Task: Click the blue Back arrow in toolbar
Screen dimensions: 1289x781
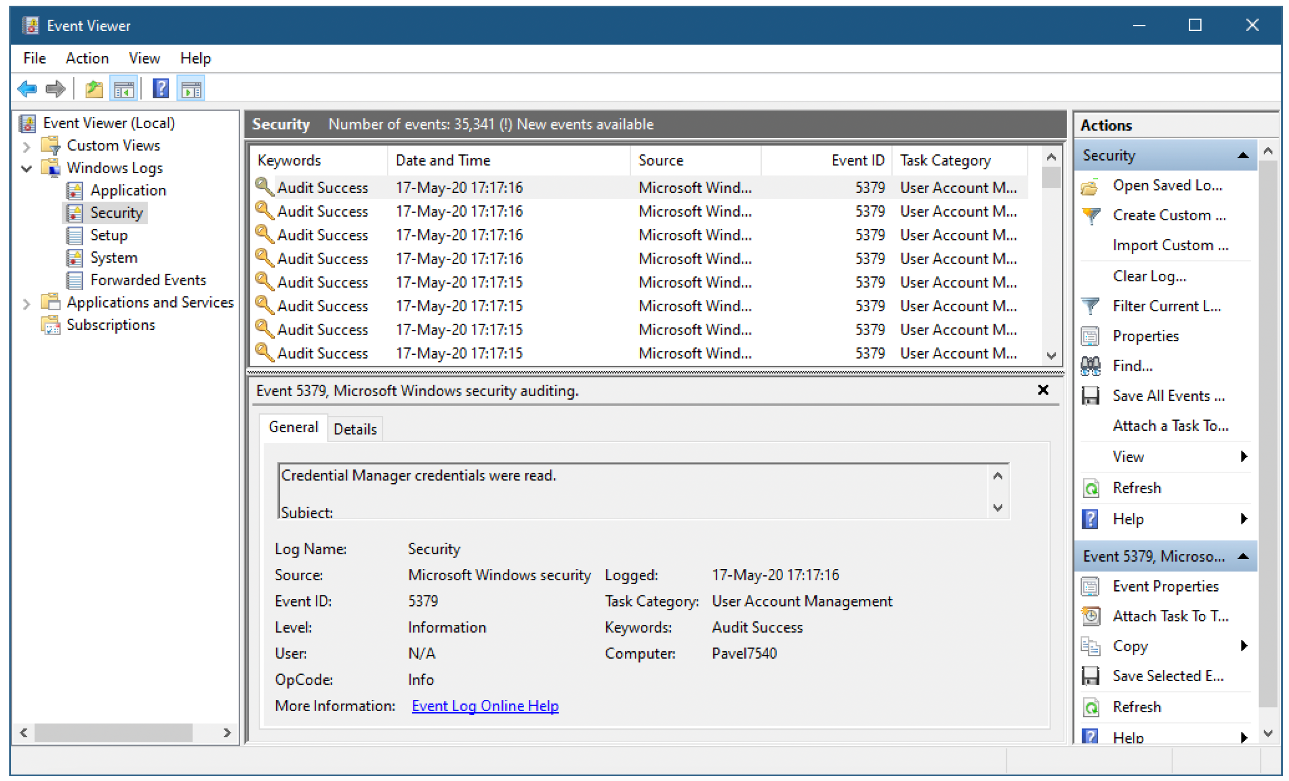Action: pos(27,89)
